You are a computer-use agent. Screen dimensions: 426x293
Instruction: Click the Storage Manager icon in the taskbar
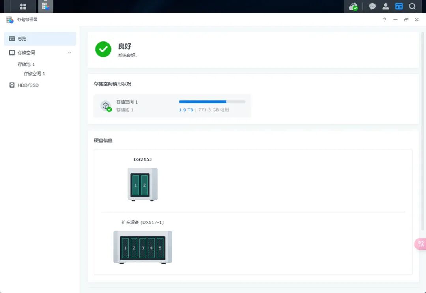[45, 6]
